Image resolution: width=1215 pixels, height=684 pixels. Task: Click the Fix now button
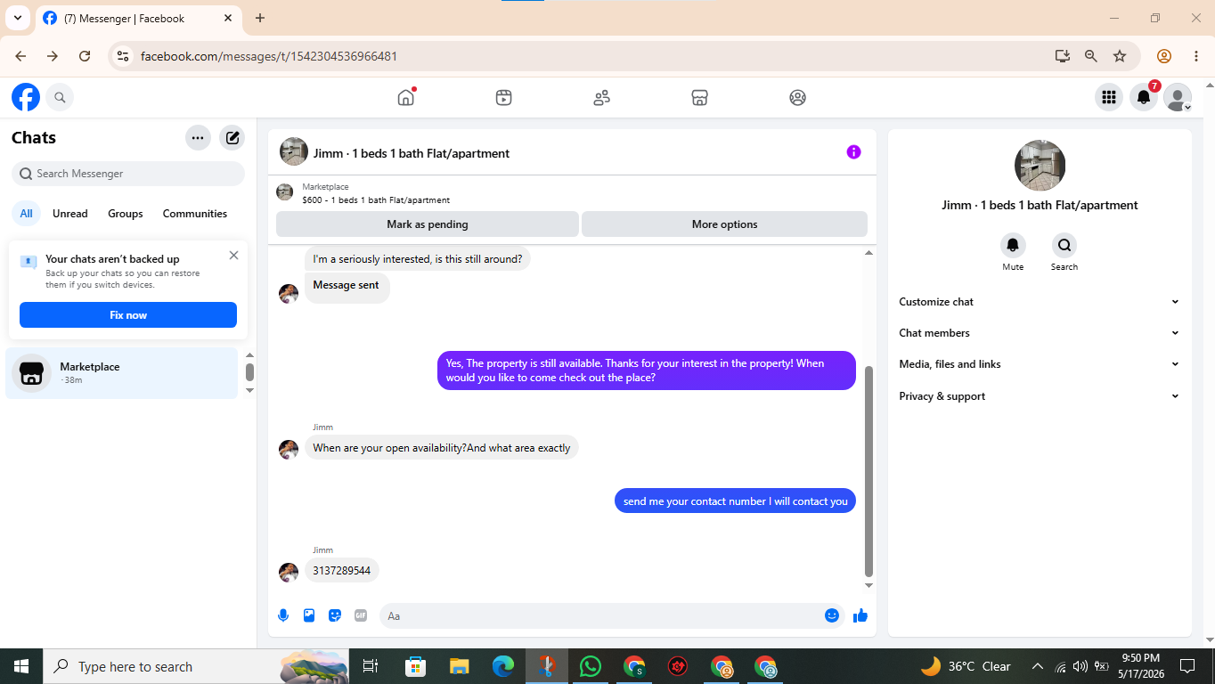click(128, 315)
